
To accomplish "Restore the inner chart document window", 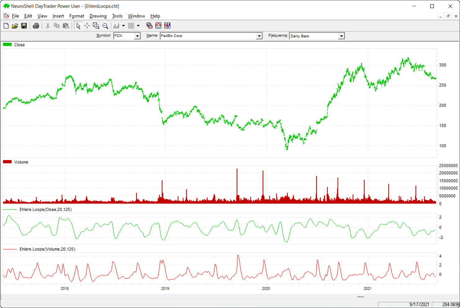I will [x=448, y=16].
